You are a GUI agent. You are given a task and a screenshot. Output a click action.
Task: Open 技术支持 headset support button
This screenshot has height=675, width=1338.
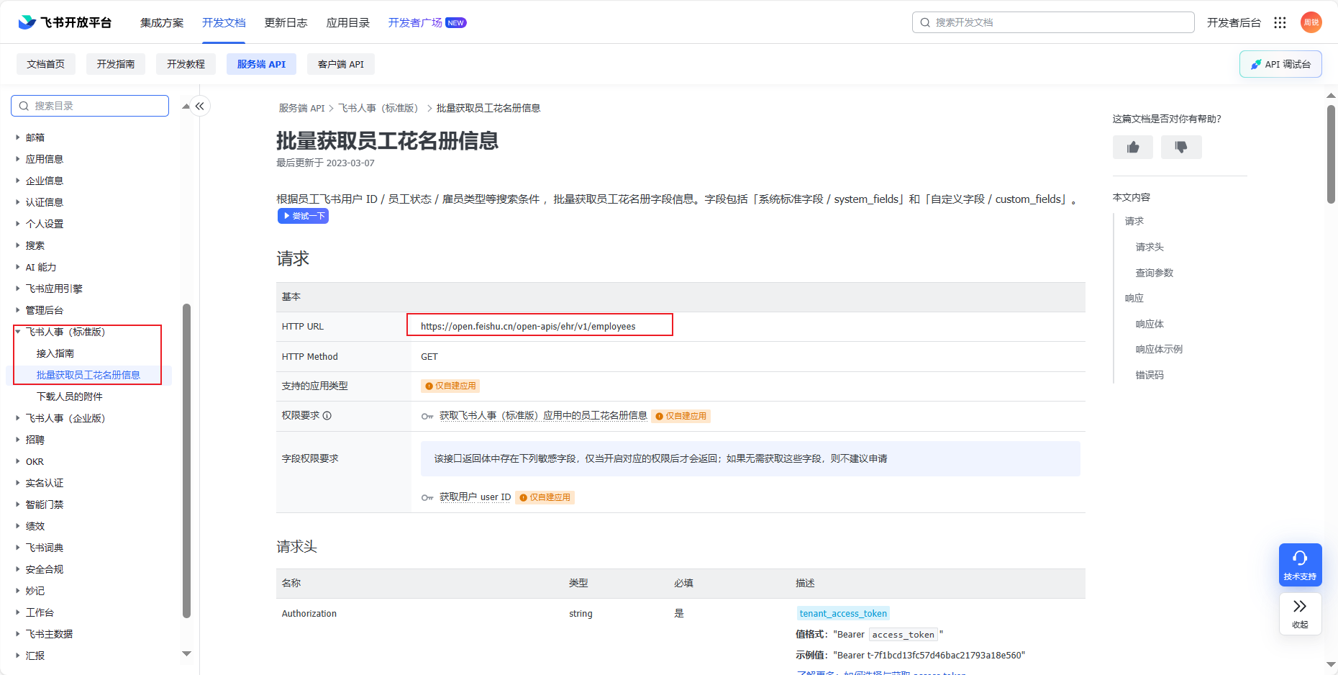click(x=1300, y=564)
